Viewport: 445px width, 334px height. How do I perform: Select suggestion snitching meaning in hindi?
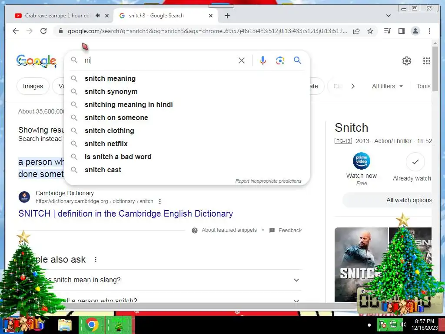point(187,104)
